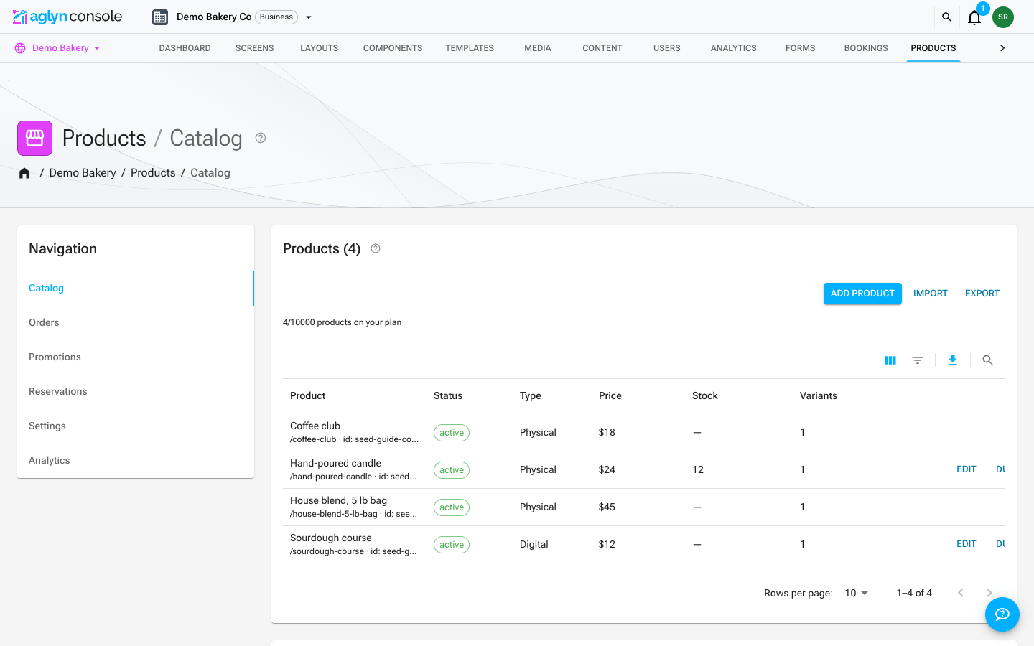The width and height of the screenshot is (1034, 646).
Task: Open the SR user avatar menu
Action: click(1003, 17)
